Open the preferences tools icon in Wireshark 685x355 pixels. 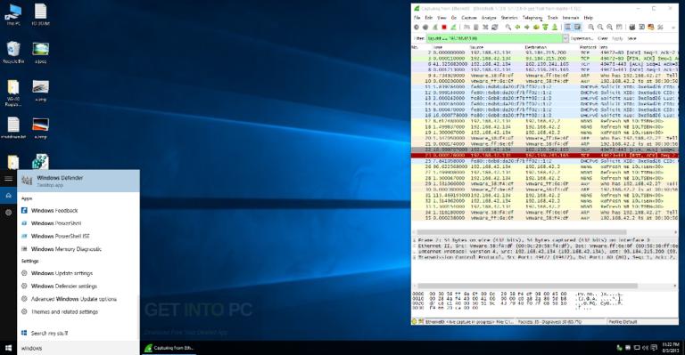click(x=660, y=27)
